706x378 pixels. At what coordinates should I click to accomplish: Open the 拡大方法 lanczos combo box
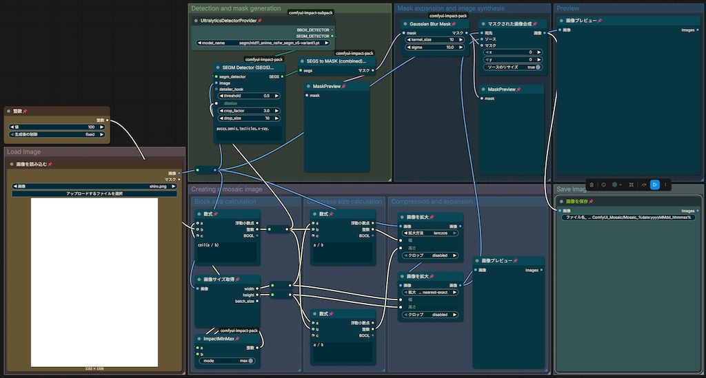point(430,233)
